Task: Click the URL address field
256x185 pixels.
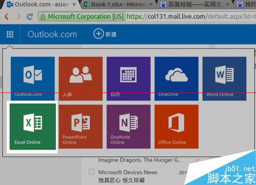Action: point(191,16)
